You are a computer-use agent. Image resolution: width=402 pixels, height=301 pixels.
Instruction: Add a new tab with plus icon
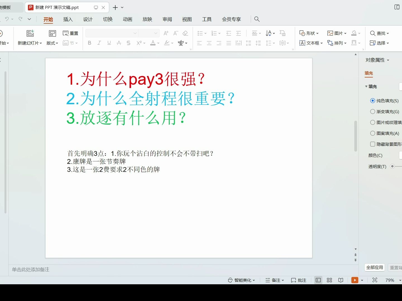click(x=115, y=8)
